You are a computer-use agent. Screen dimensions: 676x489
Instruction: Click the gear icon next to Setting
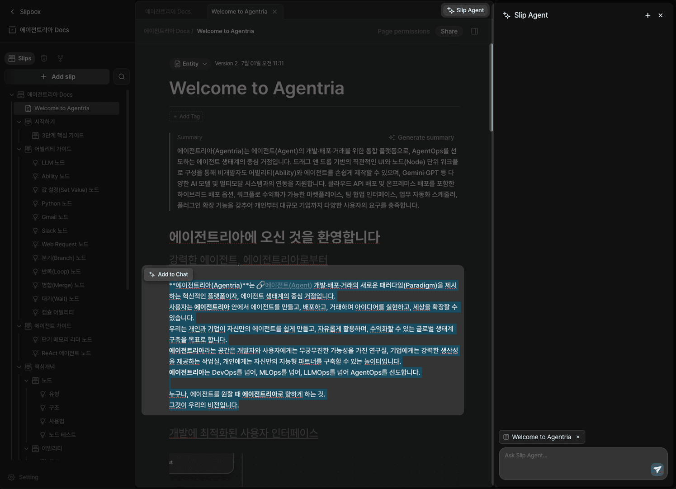(12, 477)
